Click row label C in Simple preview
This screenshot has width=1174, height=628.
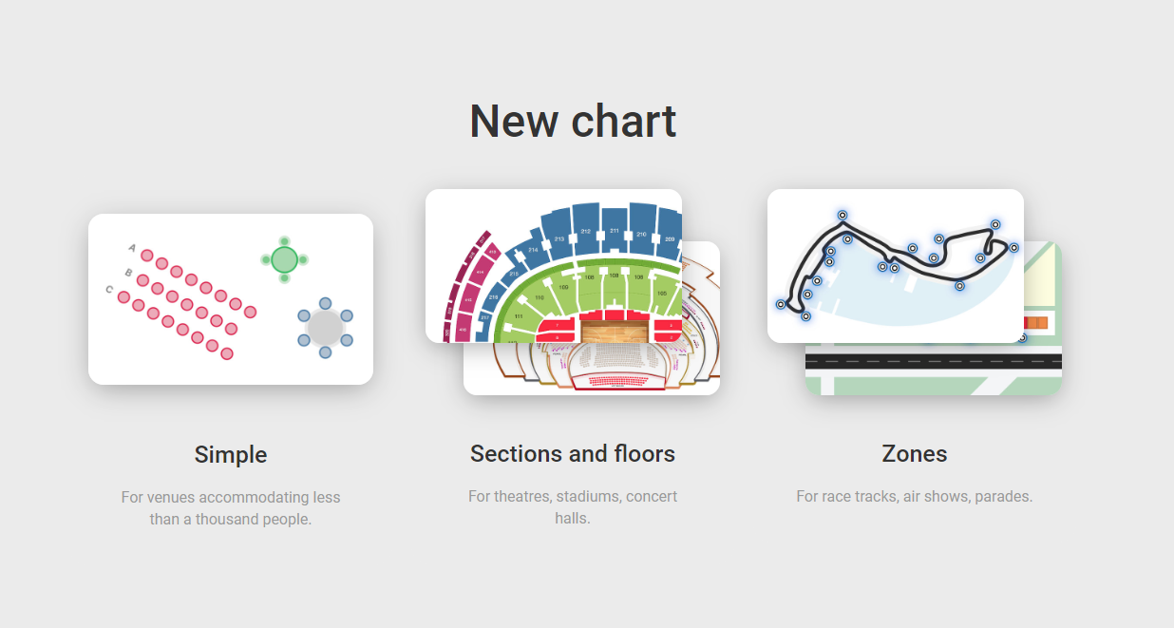point(109,289)
